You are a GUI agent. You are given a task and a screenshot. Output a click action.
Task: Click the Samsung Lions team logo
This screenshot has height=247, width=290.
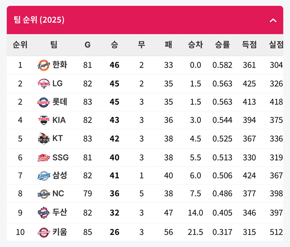(43, 176)
